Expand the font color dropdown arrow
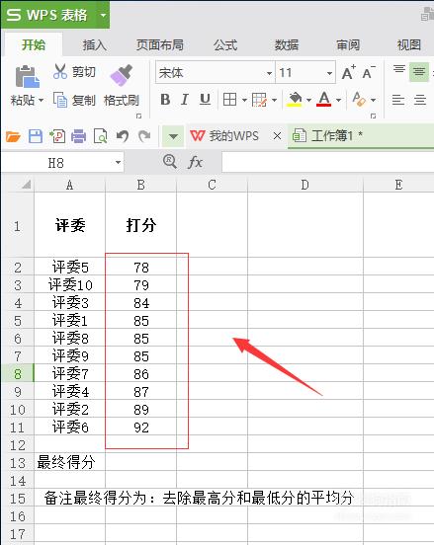 coord(338,100)
